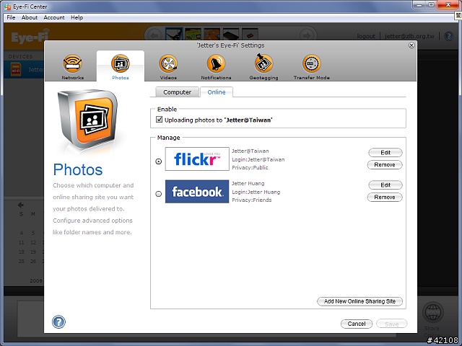Screen dimensions: 462x346
Task: Click Add New Online Sharing Site
Action: pyautogui.click(x=359, y=301)
